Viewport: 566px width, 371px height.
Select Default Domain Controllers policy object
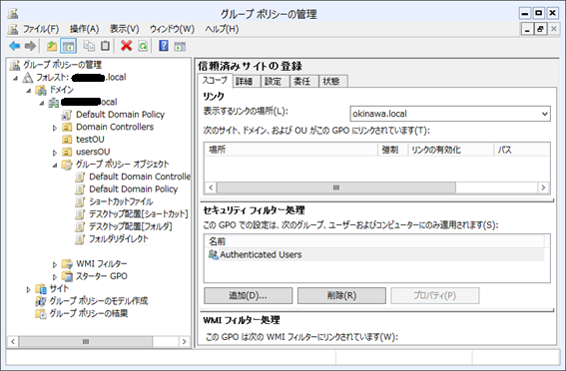tap(140, 177)
